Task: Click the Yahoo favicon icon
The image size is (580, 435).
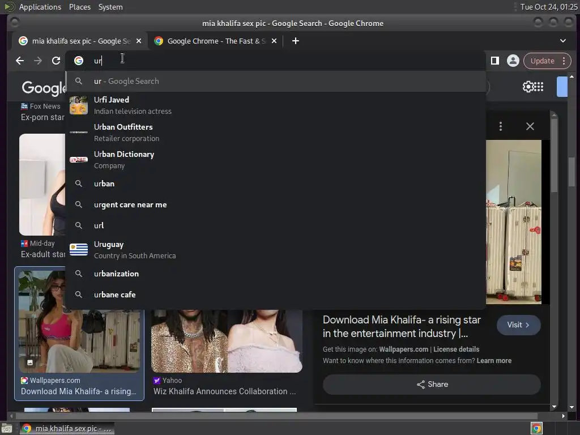Action: coord(156,380)
